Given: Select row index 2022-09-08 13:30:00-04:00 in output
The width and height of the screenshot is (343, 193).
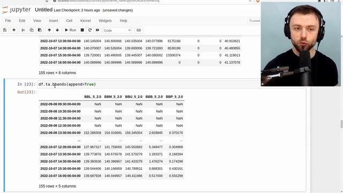Looking at the screenshot, I should click(61, 133).
